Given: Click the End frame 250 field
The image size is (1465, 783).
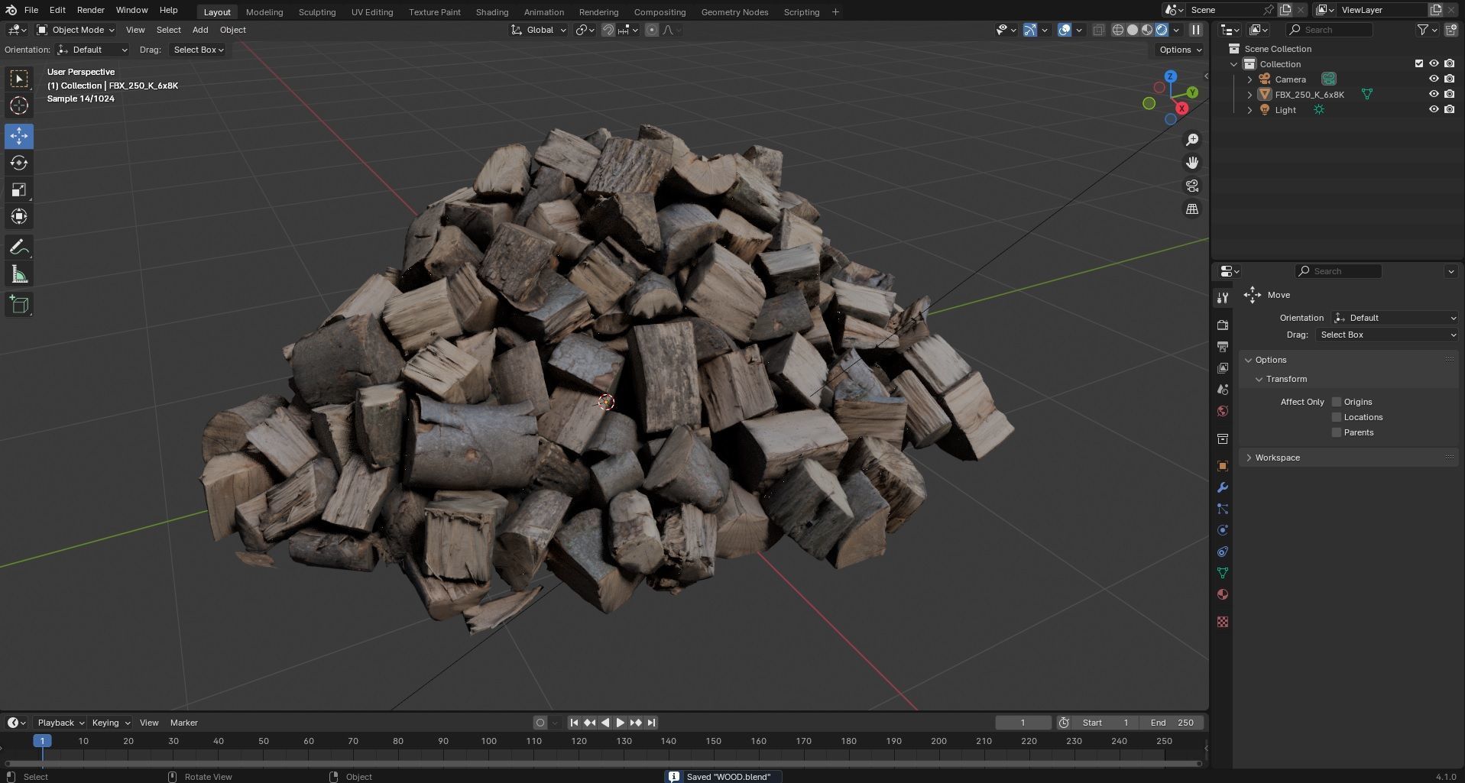Looking at the screenshot, I should click(1172, 723).
